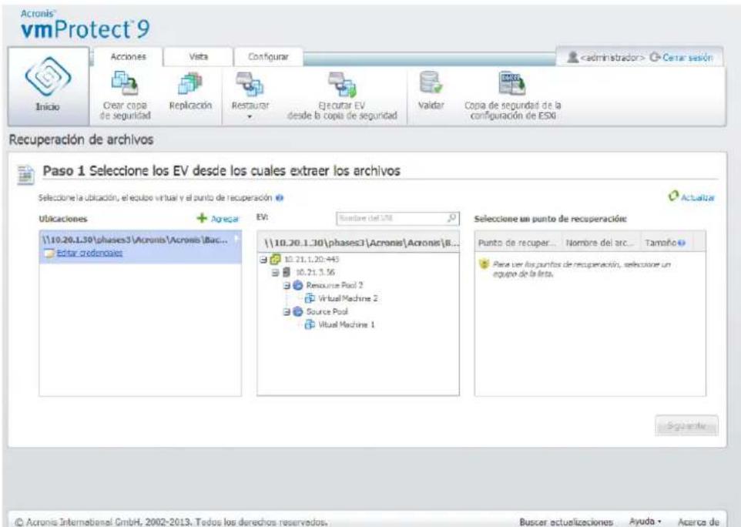Viewport: 741px width, 527px height.
Task: Click the Punto de recuper... column header
Action: pyautogui.click(x=518, y=243)
